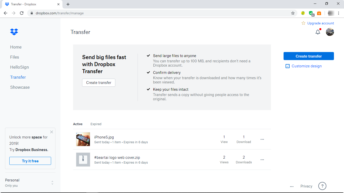
Task: Bookmark this page with star icon
Action: 293,13
